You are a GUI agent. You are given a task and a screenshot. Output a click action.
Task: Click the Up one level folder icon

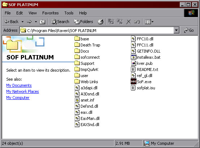pos(42,22)
